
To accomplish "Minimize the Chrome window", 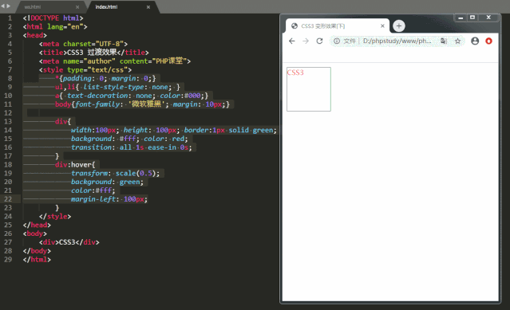I will (461, 18).
